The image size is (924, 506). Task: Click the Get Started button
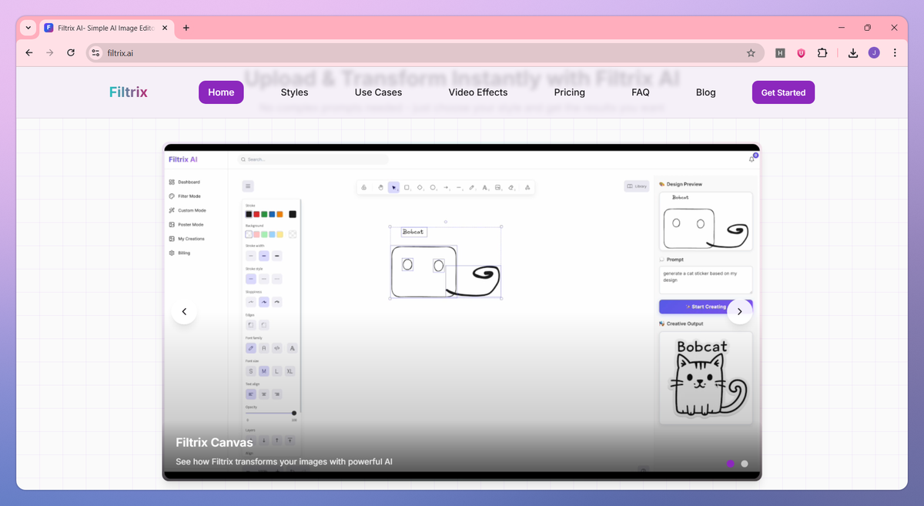tap(783, 92)
